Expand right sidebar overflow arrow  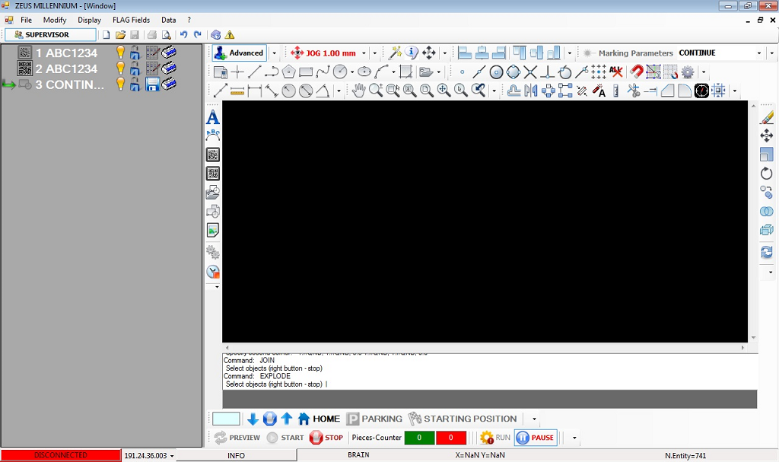pyautogui.click(x=771, y=272)
